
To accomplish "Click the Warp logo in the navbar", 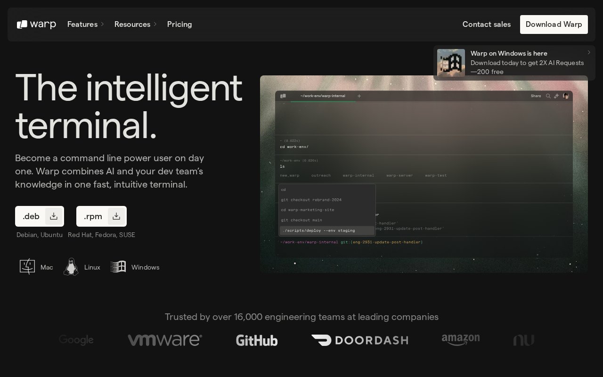I will (36, 25).
